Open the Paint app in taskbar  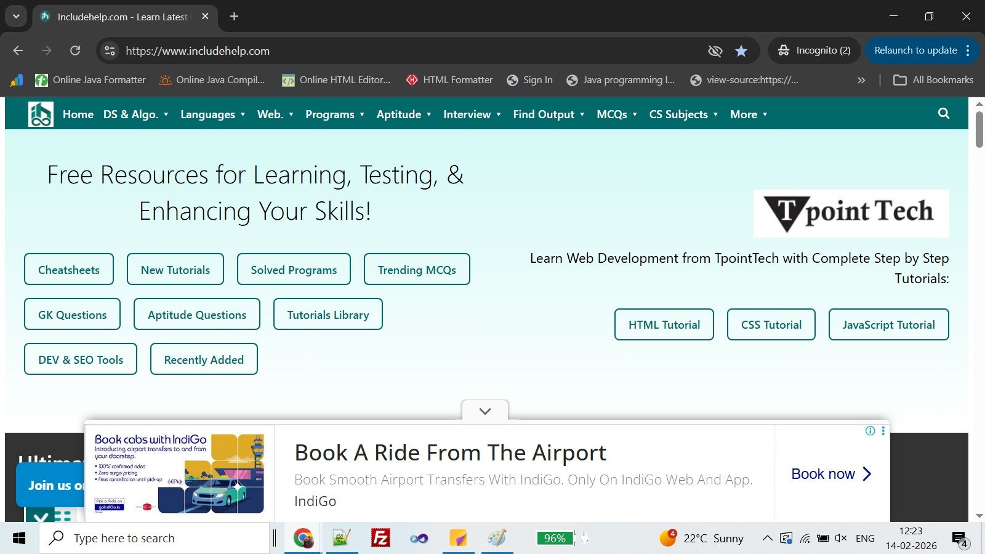pyautogui.click(x=497, y=538)
